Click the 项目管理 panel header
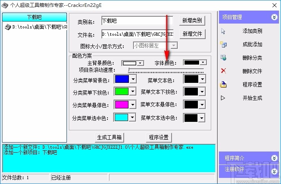This screenshot has height=184, width=281. coord(249,17)
